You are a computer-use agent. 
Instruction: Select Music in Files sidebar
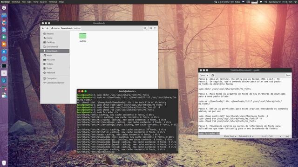pyautogui.click(x=55, y=56)
